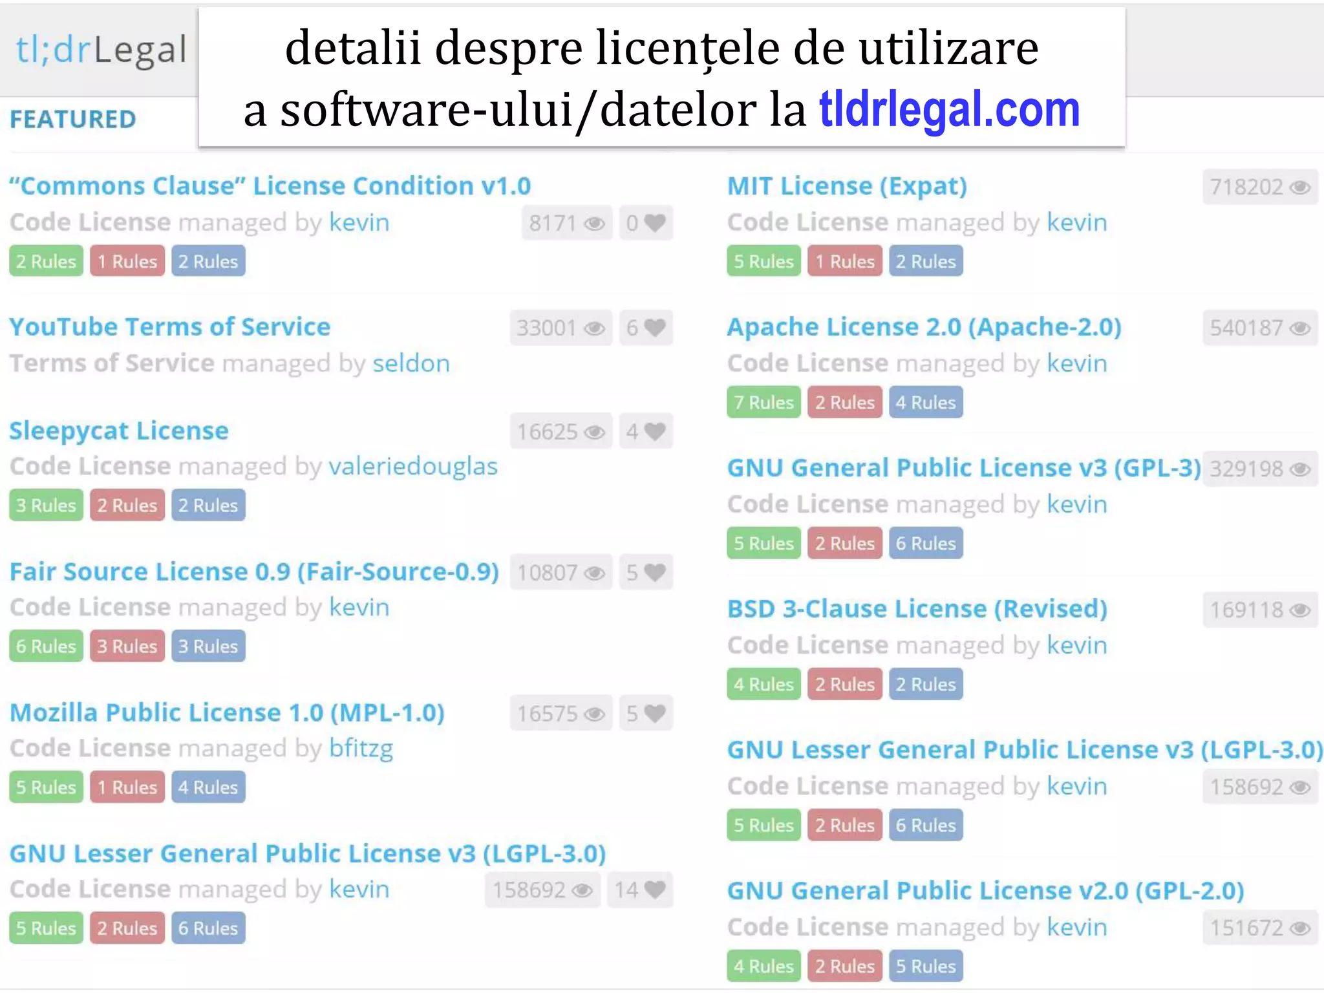This screenshot has width=1324, height=993.
Task: Click heart icon with 14 likes
Action: tap(654, 890)
